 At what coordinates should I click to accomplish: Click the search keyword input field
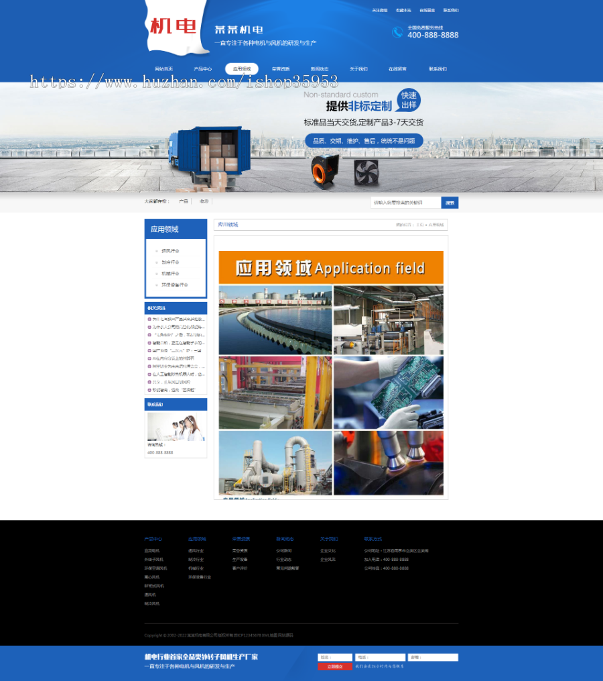pyautogui.click(x=405, y=202)
